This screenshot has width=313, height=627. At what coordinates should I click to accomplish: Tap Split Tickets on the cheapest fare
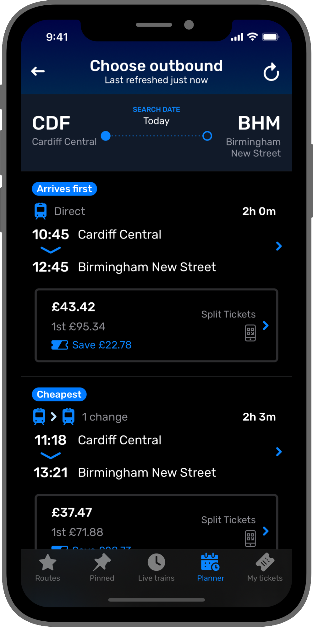pyautogui.click(x=228, y=520)
